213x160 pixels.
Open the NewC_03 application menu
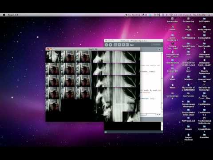click(x=13, y=15)
